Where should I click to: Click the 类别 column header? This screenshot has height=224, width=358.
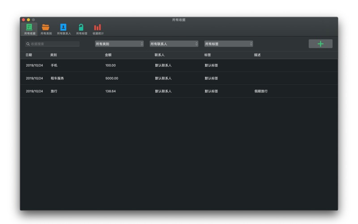pos(54,55)
